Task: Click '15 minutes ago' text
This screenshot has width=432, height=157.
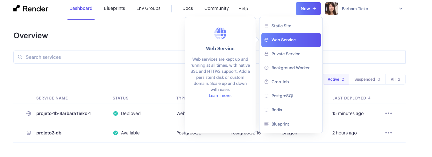Action: [348, 113]
